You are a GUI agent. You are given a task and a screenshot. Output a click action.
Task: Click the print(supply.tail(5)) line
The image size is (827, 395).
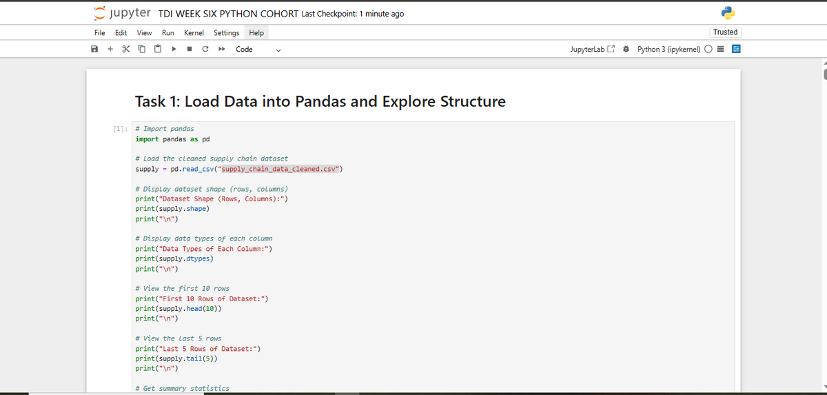coord(176,358)
